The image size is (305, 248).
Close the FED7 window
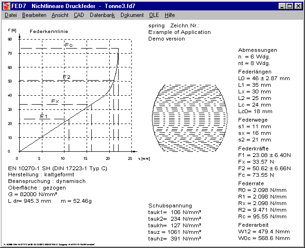point(298,6)
